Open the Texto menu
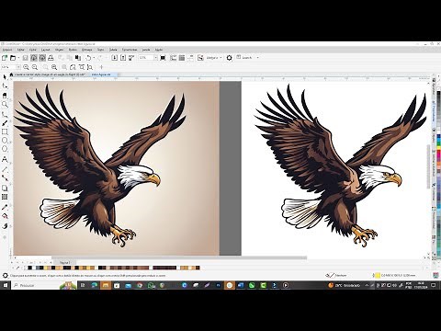Viewport: 441px width, 331px height. click(x=100, y=50)
